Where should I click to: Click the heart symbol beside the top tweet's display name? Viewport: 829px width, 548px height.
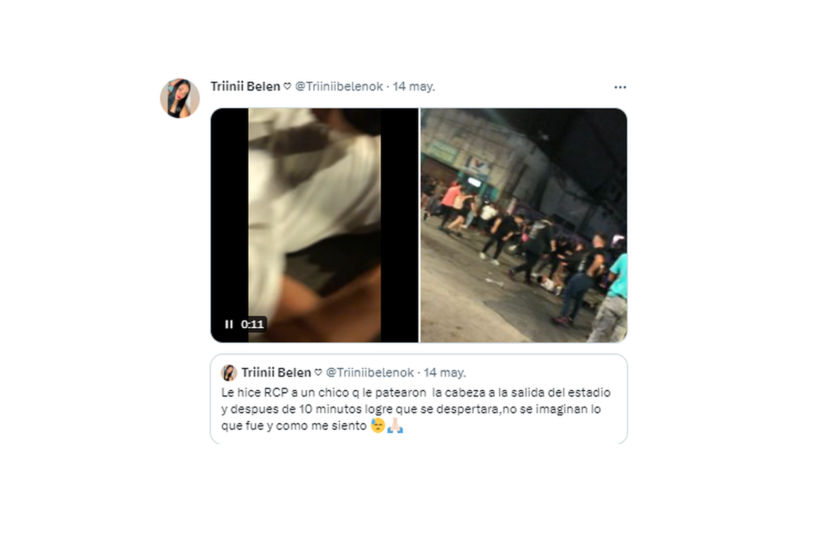tap(287, 87)
